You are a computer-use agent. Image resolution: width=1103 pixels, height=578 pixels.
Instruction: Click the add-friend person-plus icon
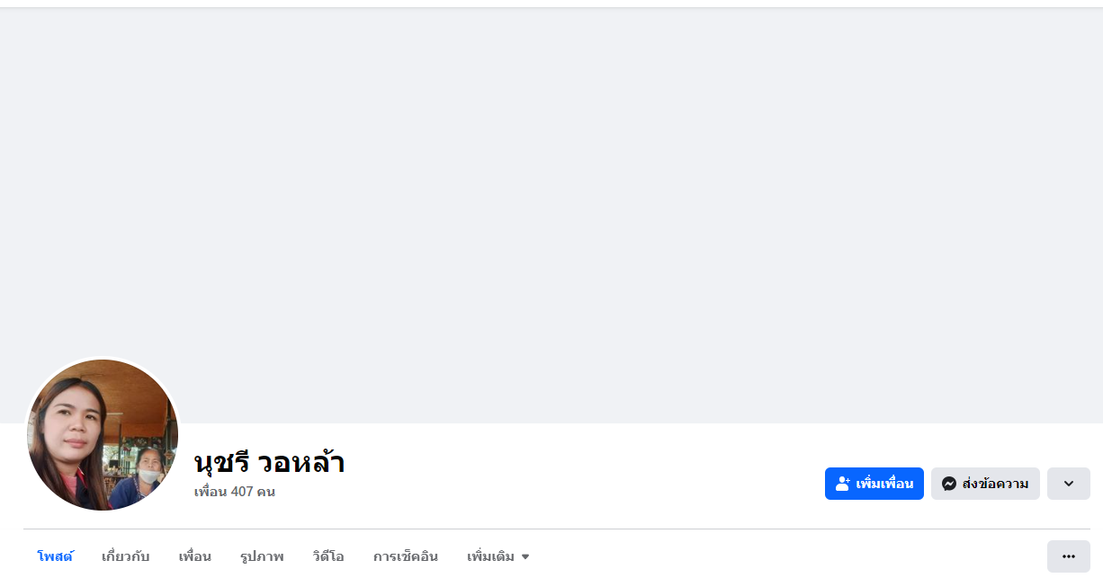pos(843,484)
